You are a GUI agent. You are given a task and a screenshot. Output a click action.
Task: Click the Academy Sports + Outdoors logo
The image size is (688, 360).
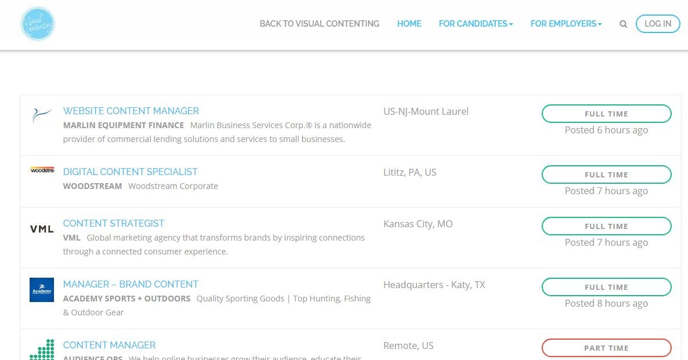(x=41, y=289)
